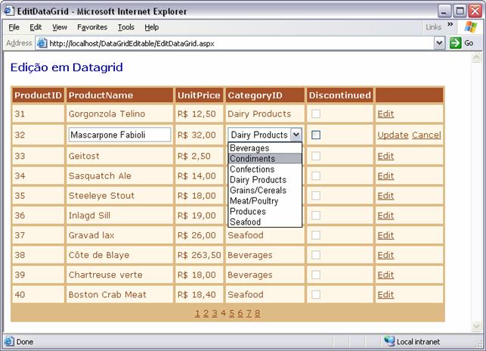
Task: Open the Tools menu
Action: [x=126, y=27]
